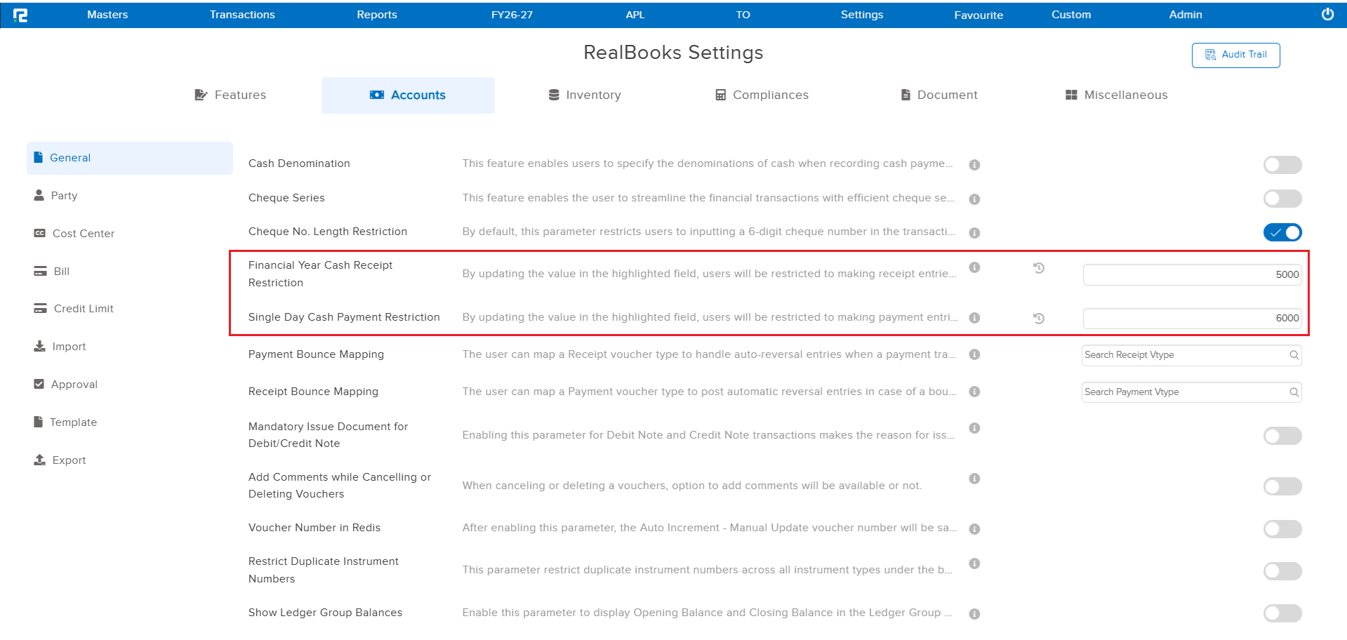The image size is (1347, 640).
Task: Open the Settings menu in top bar
Action: coord(862,15)
